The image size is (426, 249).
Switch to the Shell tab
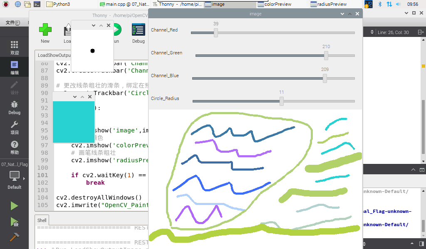tap(42, 220)
